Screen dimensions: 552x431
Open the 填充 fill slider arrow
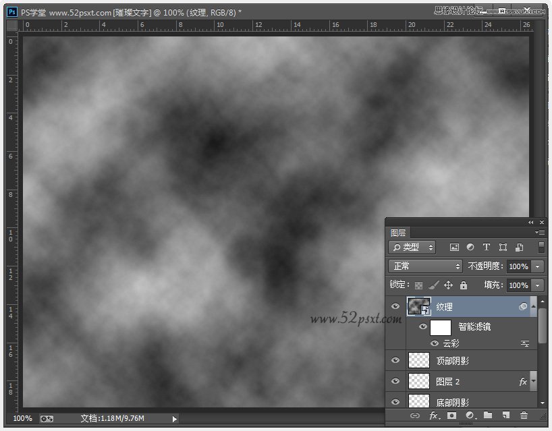[537, 285]
